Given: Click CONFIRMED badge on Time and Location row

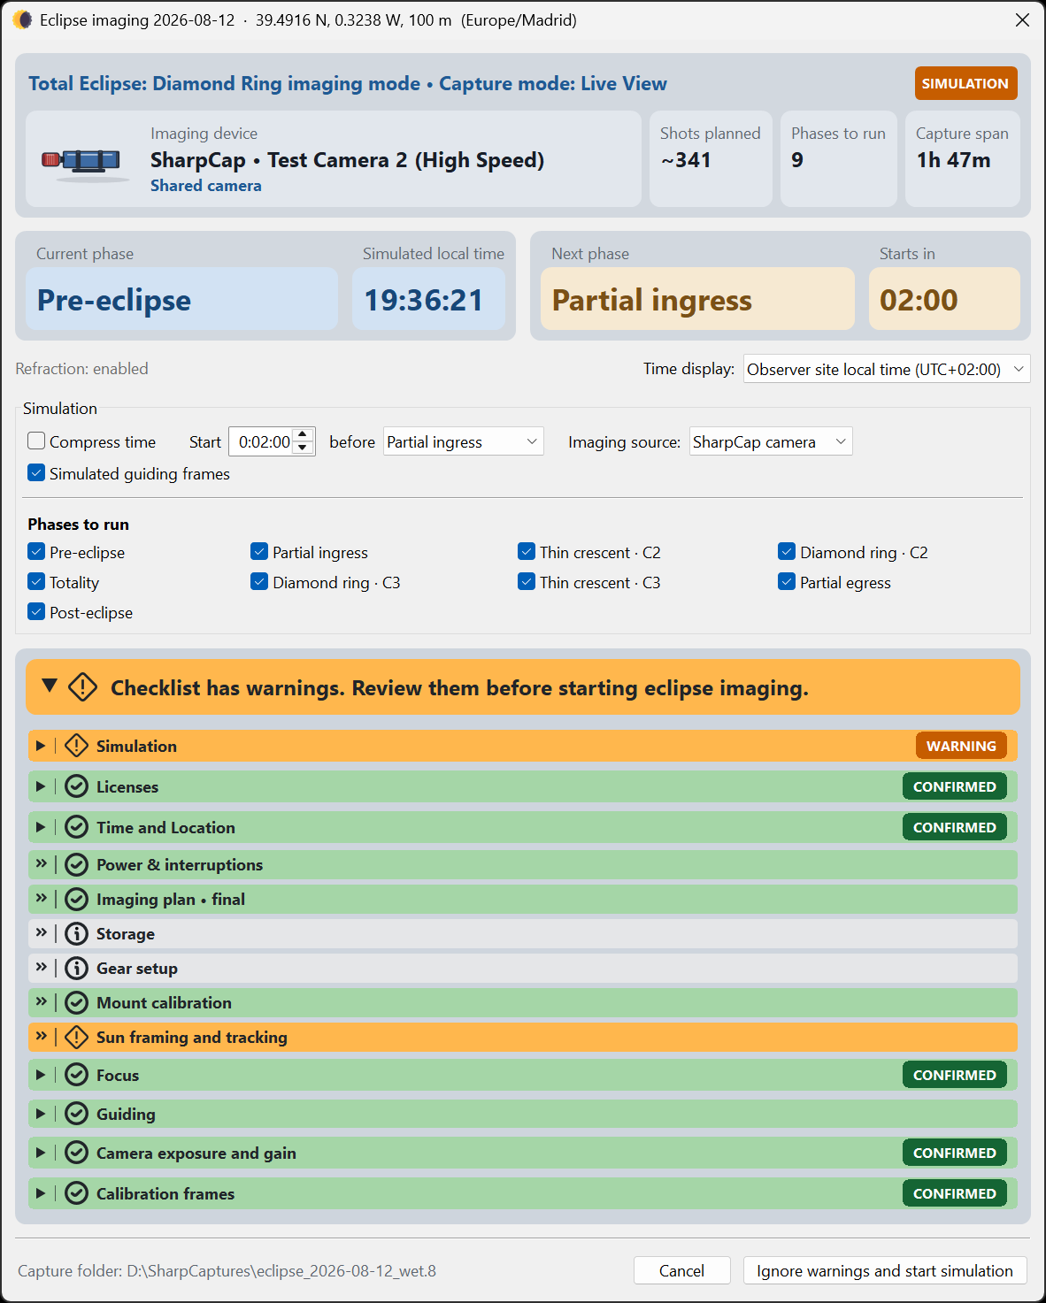Looking at the screenshot, I should [x=955, y=827].
